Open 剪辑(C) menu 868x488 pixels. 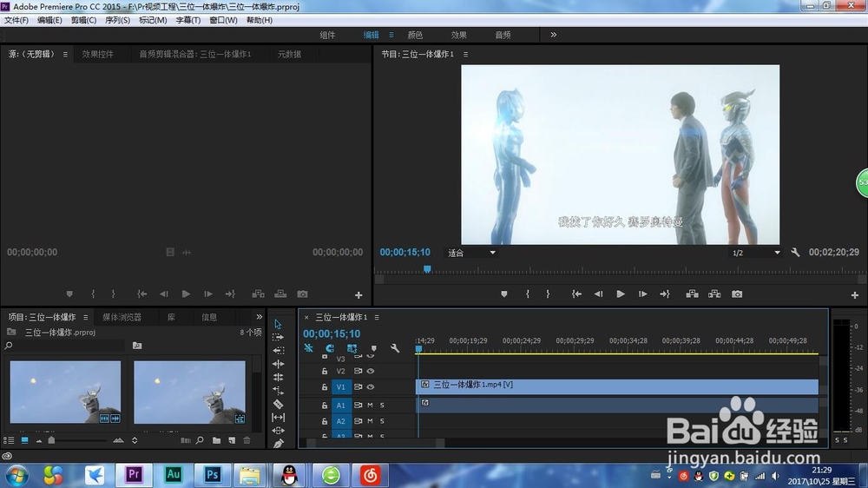(x=83, y=20)
